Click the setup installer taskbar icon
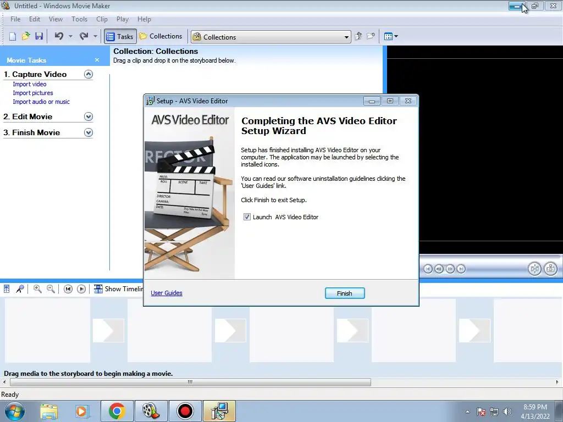Screen dimensions: 563x422 (x=219, y=411)
